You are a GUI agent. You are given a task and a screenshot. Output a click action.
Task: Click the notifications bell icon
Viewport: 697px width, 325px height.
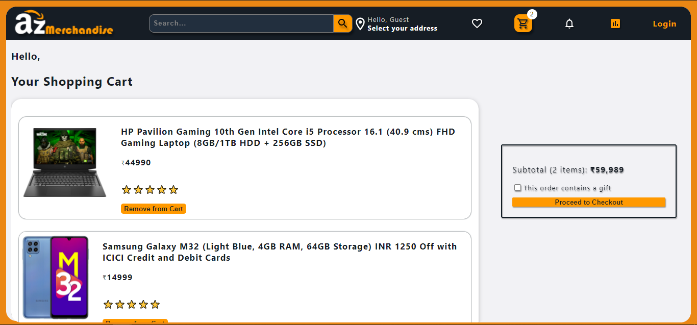coord(569,23)
